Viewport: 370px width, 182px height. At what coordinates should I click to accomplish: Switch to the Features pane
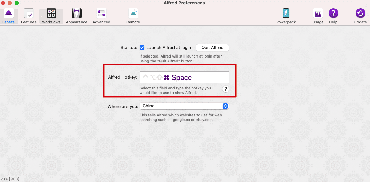pyautogui.click(x=28, y=14)
